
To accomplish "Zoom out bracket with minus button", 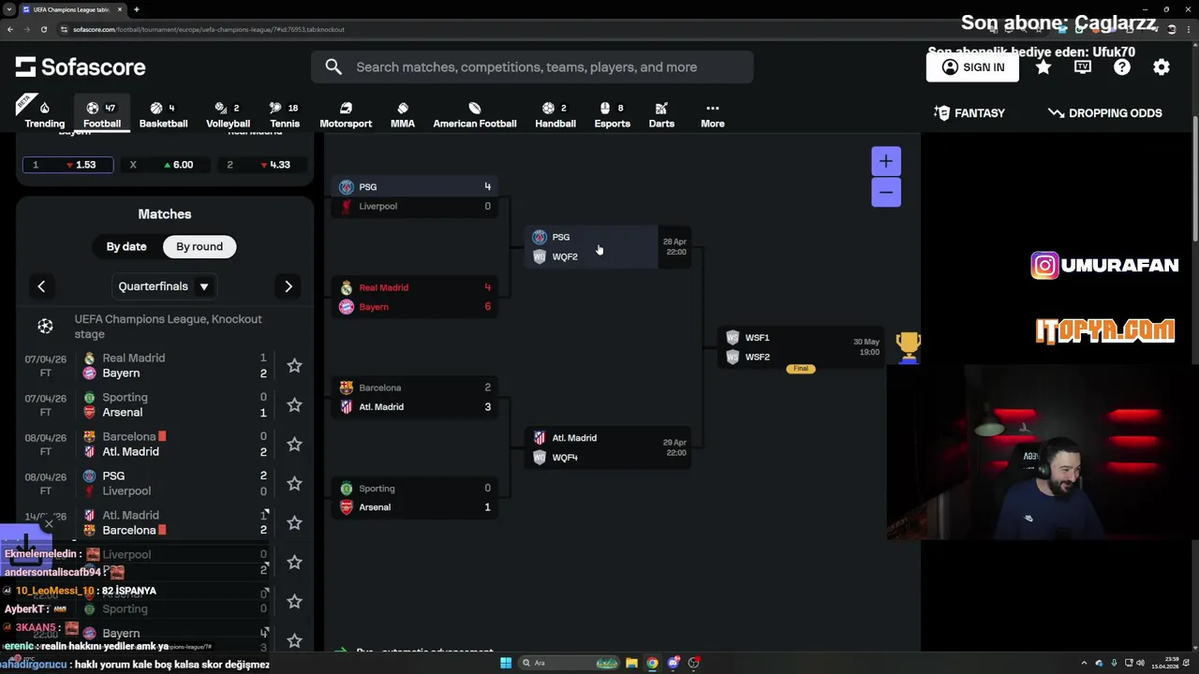I will (885, 192).
